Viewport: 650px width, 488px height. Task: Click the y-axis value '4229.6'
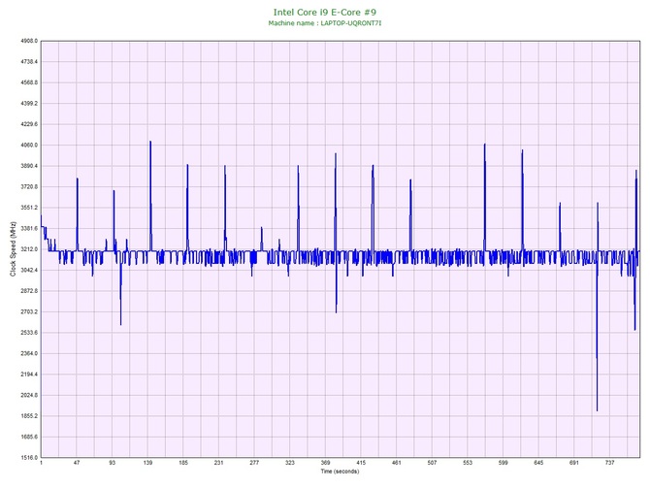tap(29, 124)
